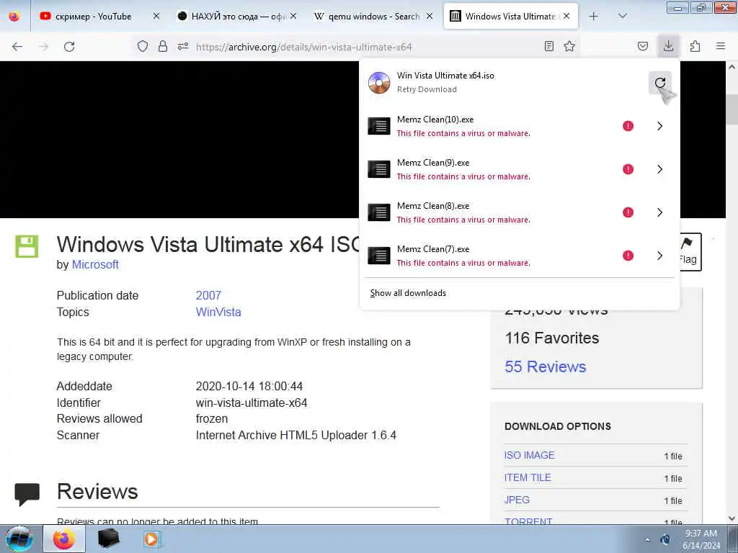The image size is (738, 553).
Task: Click the clock showing 9:37 AM
Action: point(701,534)
